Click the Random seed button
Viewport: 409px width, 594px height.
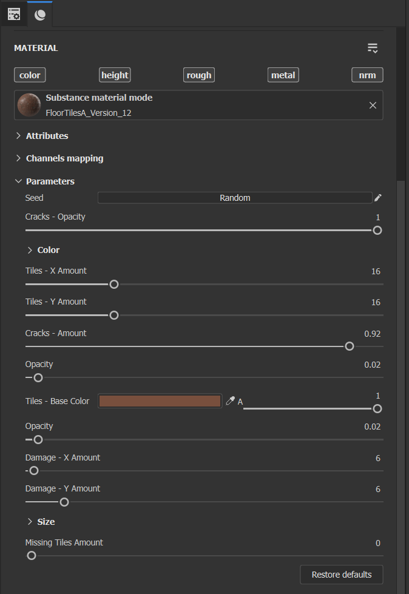pos(235,198)
